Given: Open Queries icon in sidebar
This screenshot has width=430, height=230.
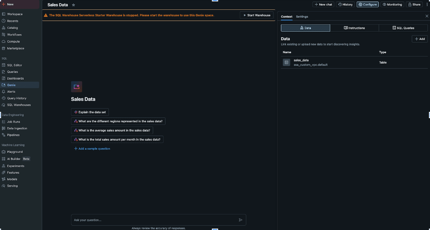Looking at the screenshot, I should [3, 72].
